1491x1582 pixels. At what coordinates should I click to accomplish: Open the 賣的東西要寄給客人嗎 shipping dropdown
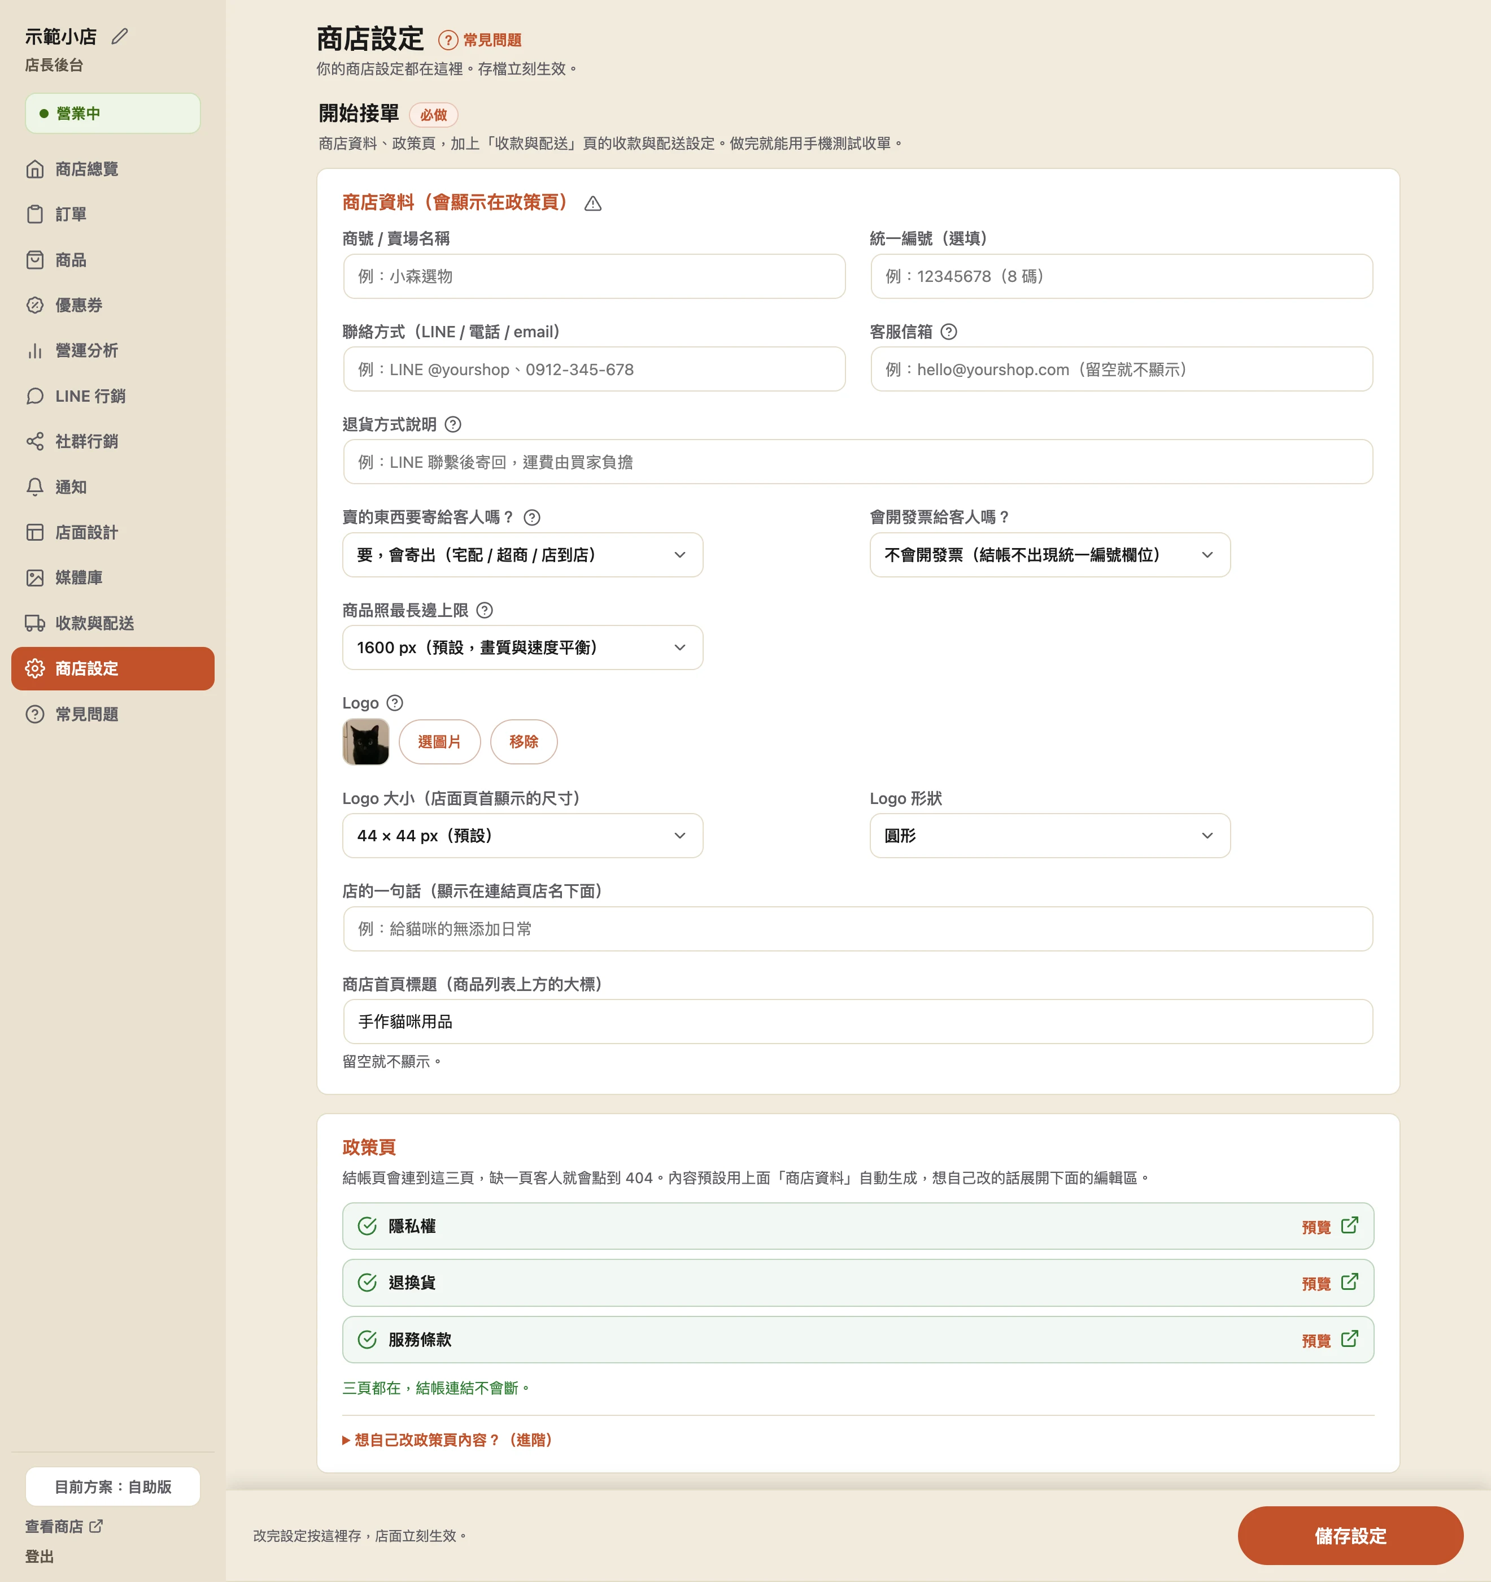coord(523,555)
